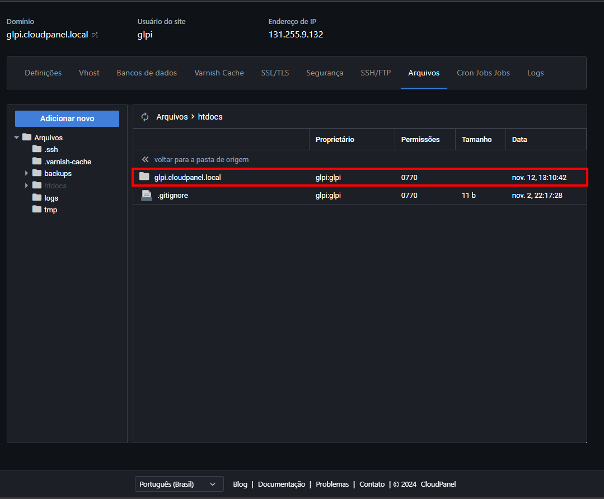Collapse the Arquivos root tree node
The image size is (604, 499).
point(16,137)
